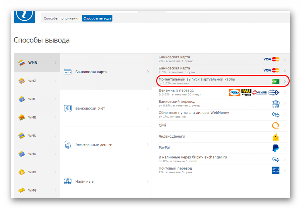Image resolution: width=301 pixels, height=209 pixels.
Task: Click the WMU wallet icon
Action: click(x=21, y=136)
